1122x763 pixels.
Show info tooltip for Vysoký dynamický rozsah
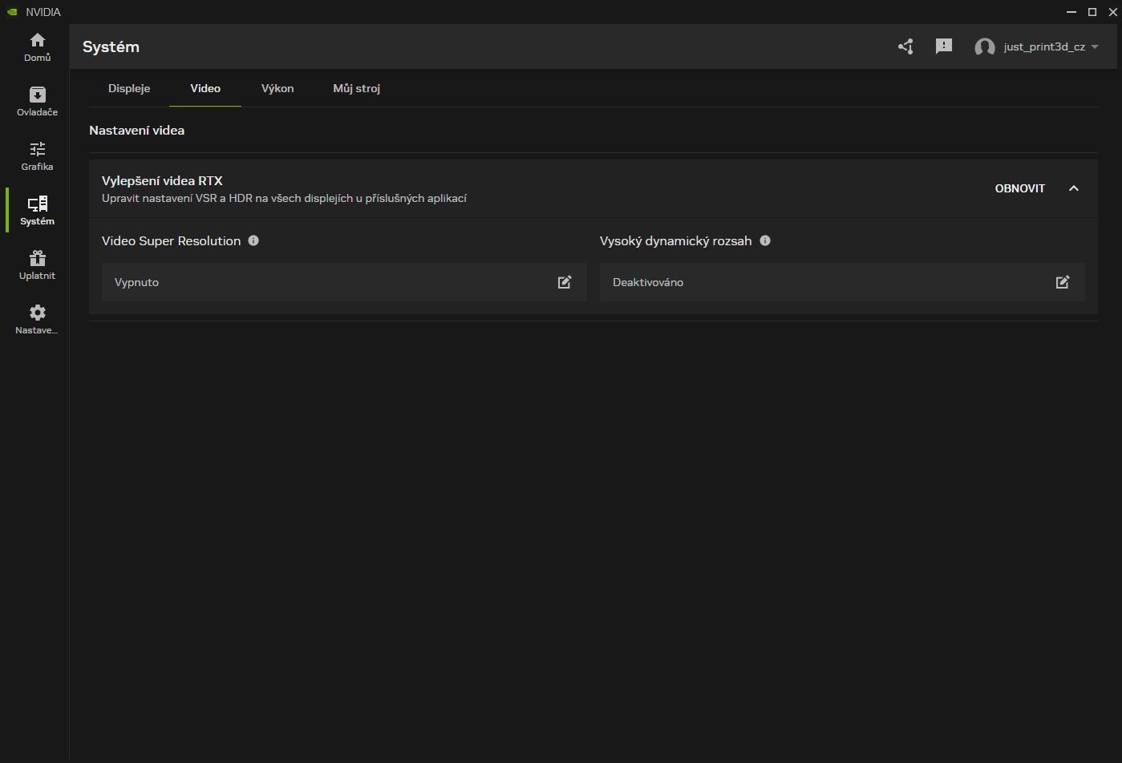[x=765, y=240]
